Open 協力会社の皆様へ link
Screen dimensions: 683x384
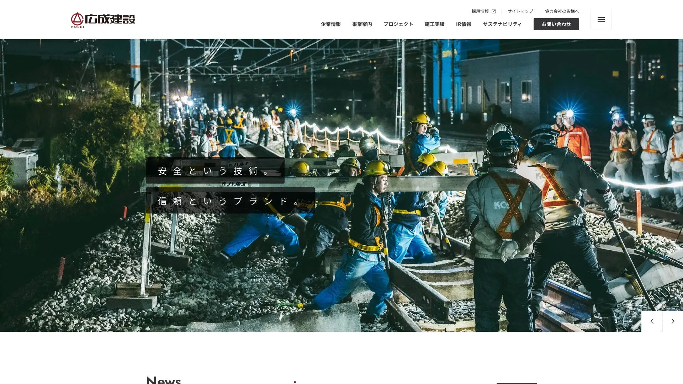coord(562,11)
